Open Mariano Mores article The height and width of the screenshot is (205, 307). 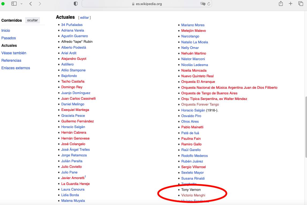pos(193,25)
